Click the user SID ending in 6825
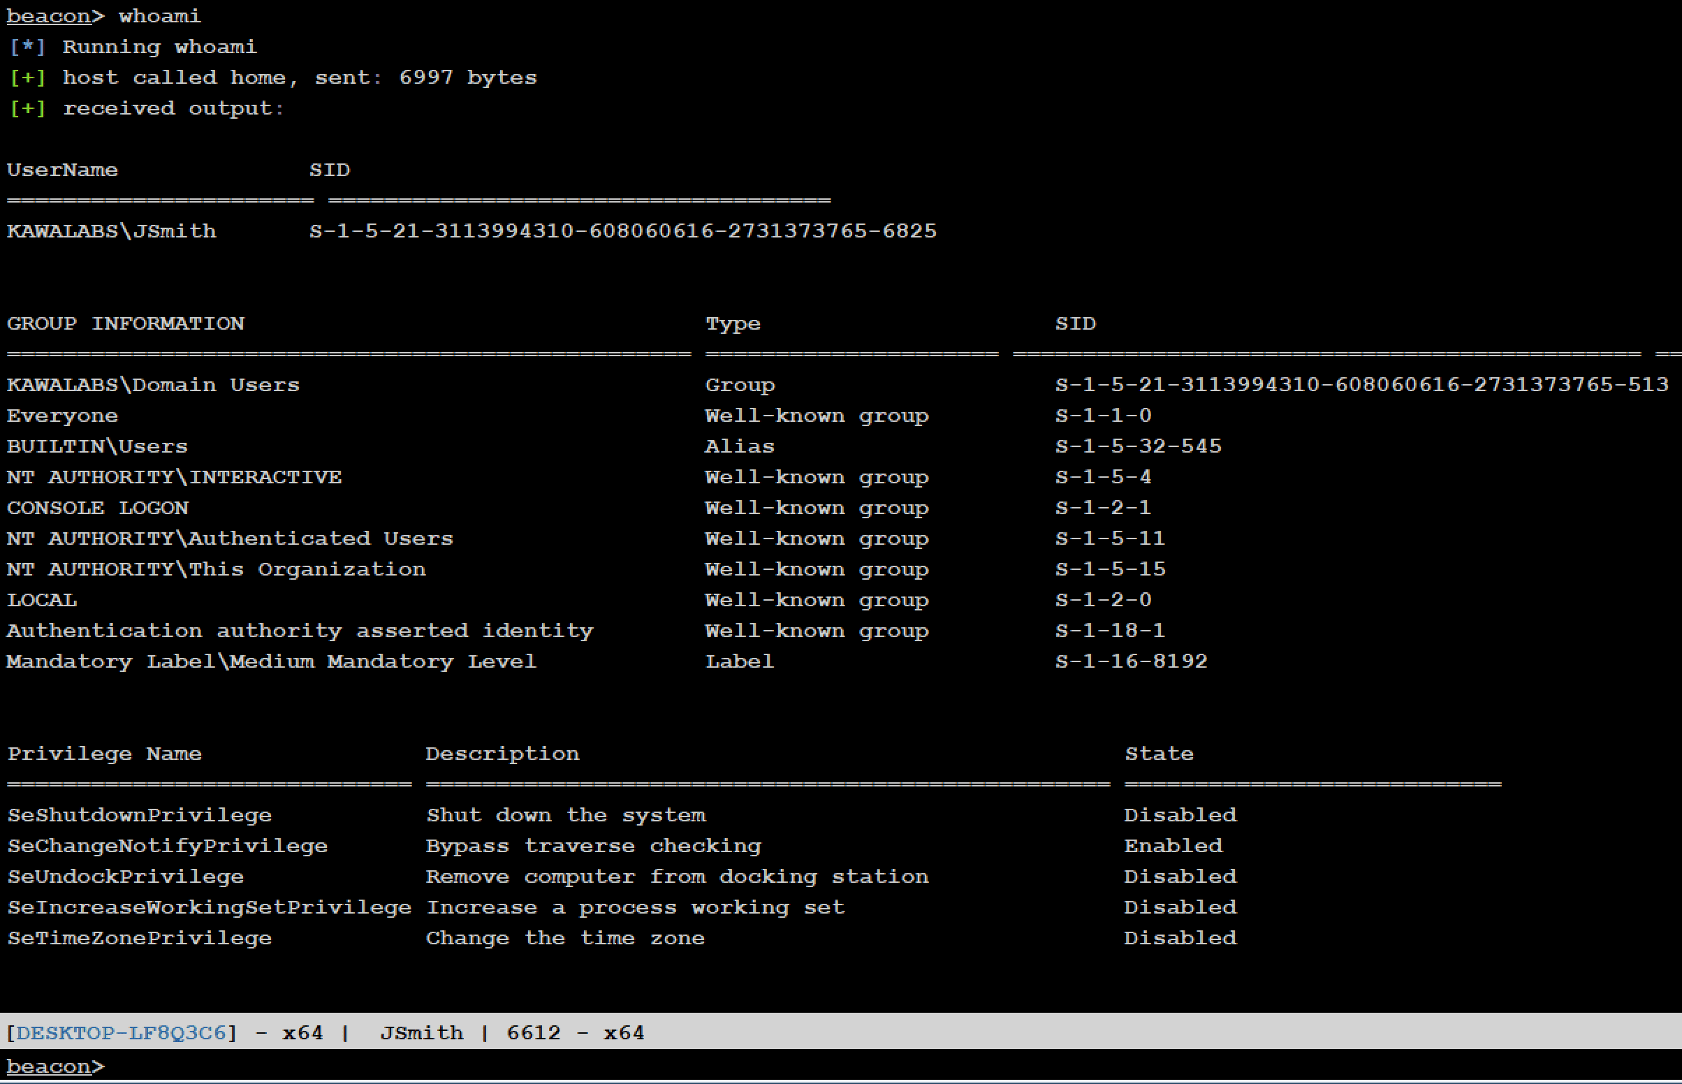Viewport: 1682px width, 1084px height. [623, 231]
